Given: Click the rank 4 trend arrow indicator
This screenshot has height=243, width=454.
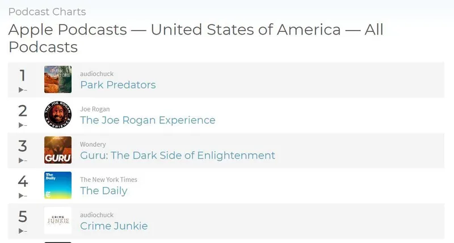Looking at the screenshot, I should coord(23,195).
